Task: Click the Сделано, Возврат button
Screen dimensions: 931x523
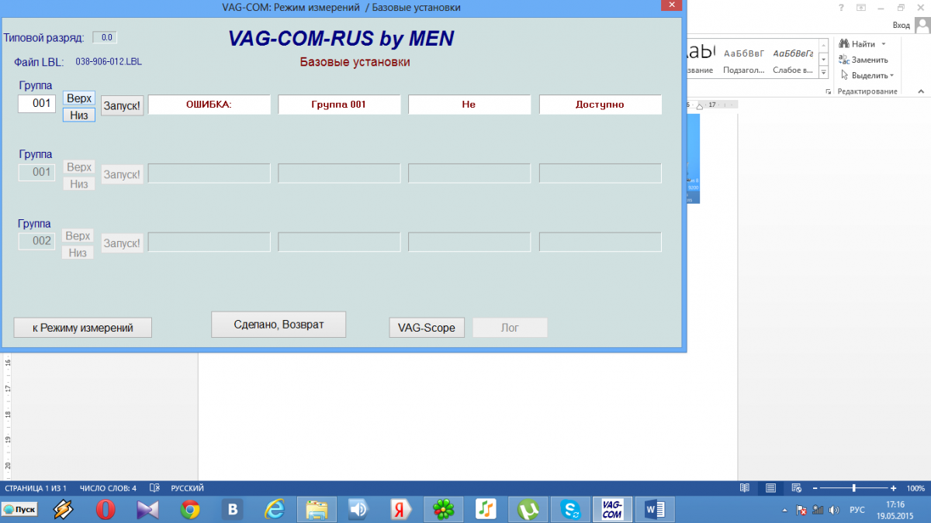Action: [279, 324]
